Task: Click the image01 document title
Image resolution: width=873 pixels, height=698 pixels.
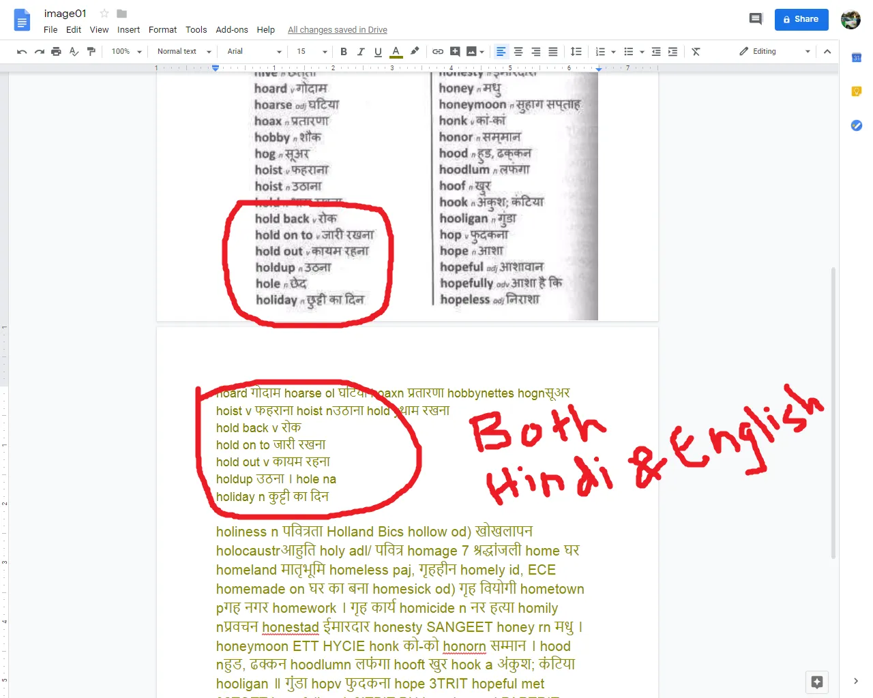Action: click(x=65, y=14)
